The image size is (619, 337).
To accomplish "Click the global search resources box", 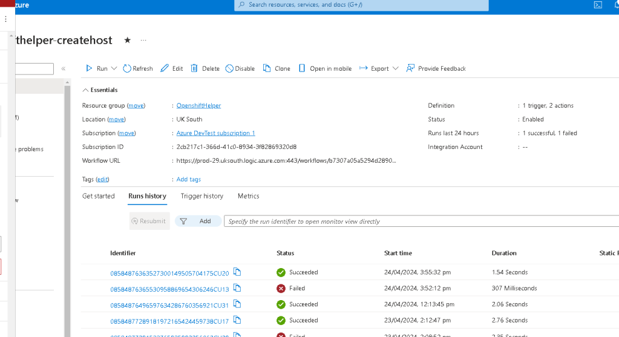I will point(361,5).
